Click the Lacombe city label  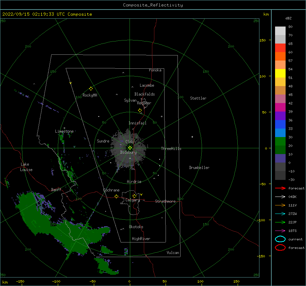coord(147,85)
